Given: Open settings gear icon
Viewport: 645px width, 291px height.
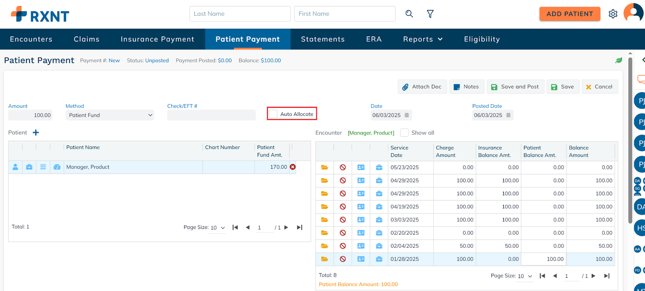Looking at the screenshot, I should [x=613, y=14].
